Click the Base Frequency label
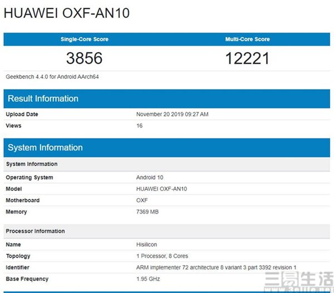Screen dimensions: 334x293 [x=27, y=279]
